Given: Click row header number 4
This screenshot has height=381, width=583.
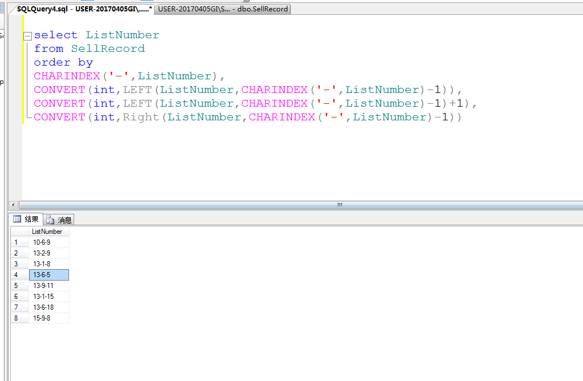Looking at the screenshot, I should tap(20, 275).
